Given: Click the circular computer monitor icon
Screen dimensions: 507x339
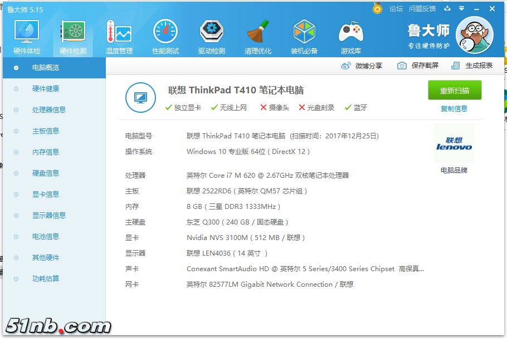Looking at the screenshot, I should coord(140,97).
